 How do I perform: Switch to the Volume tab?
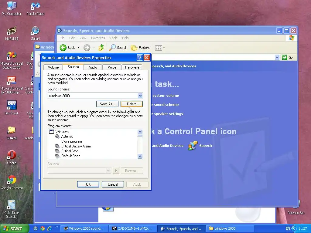[53, 67]
